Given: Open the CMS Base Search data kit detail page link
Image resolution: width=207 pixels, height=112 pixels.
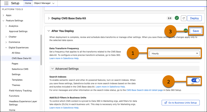Looking at the screenshot, I should (145, 90).
